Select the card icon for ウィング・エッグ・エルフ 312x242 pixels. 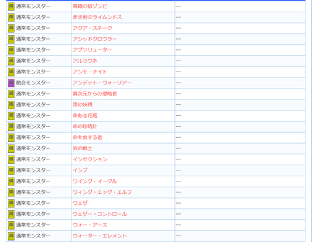click(x=11, y=192)
